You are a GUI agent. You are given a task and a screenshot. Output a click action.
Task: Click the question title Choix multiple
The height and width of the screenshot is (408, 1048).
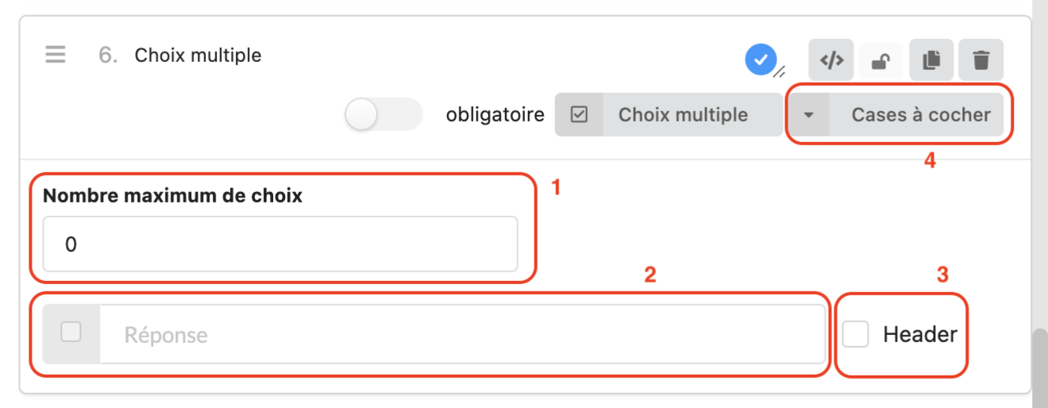[x=198, y=56]
